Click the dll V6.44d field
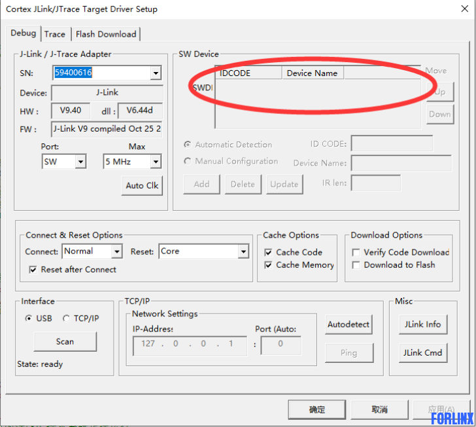476x427 pixels. click(x=140, y=111)
